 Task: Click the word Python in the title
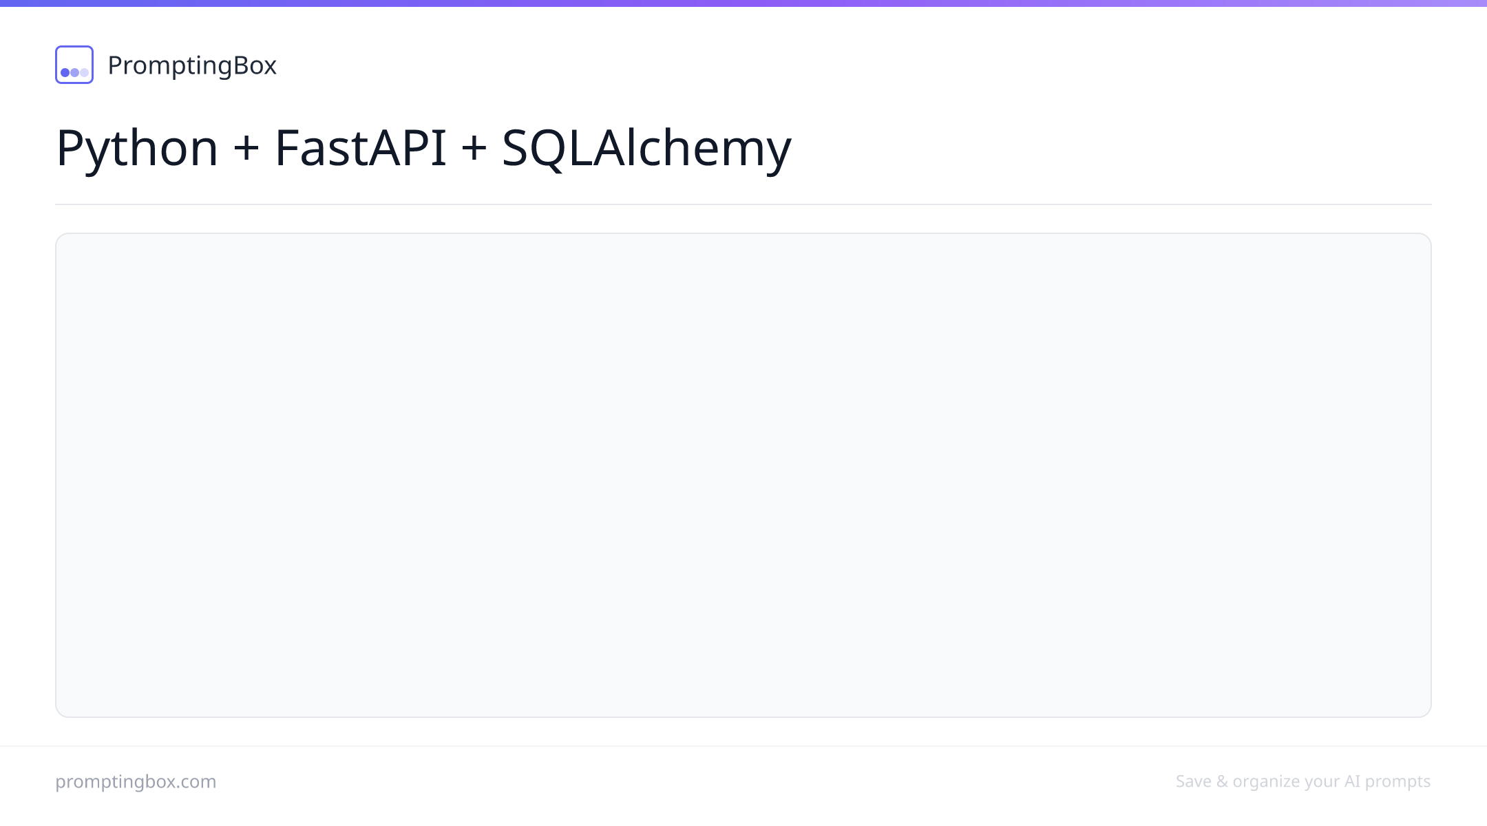point(137,148)
